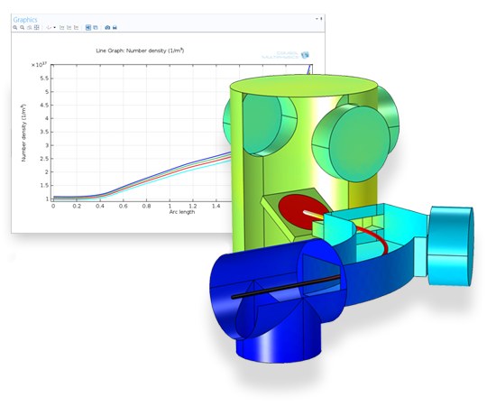The height and width of the screenshot is (406, 496).
Task: Click the Number density y-axis label
Action: 23,133
